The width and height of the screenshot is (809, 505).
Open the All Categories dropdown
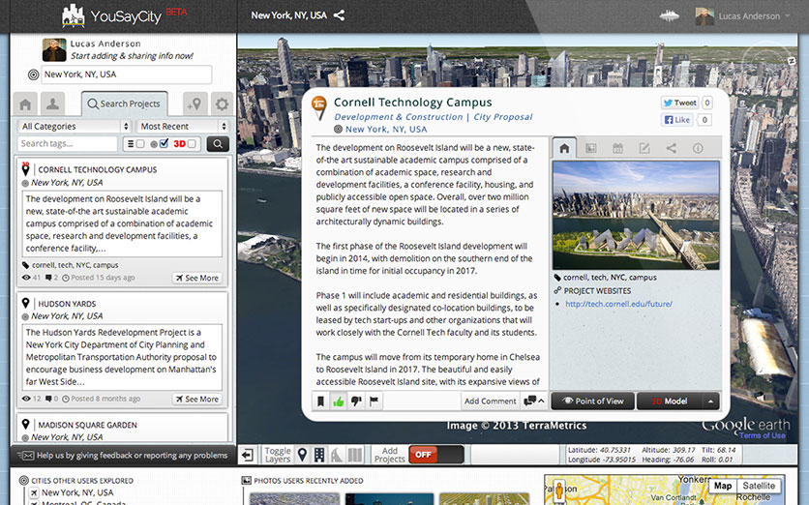click(x=74, y=127)
